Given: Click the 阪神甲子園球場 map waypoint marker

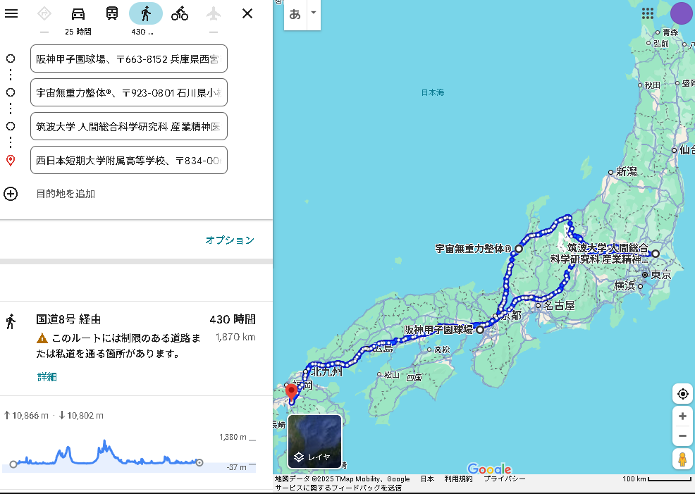Looking at the screenshot, I should tap(480, 330).
